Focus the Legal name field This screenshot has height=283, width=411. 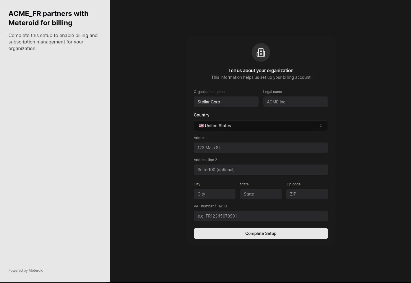coord(296,102)
